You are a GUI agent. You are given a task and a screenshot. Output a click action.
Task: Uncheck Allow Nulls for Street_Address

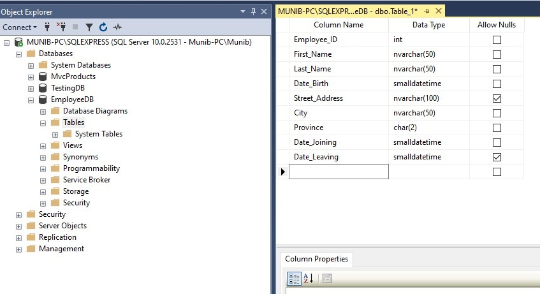497,99
